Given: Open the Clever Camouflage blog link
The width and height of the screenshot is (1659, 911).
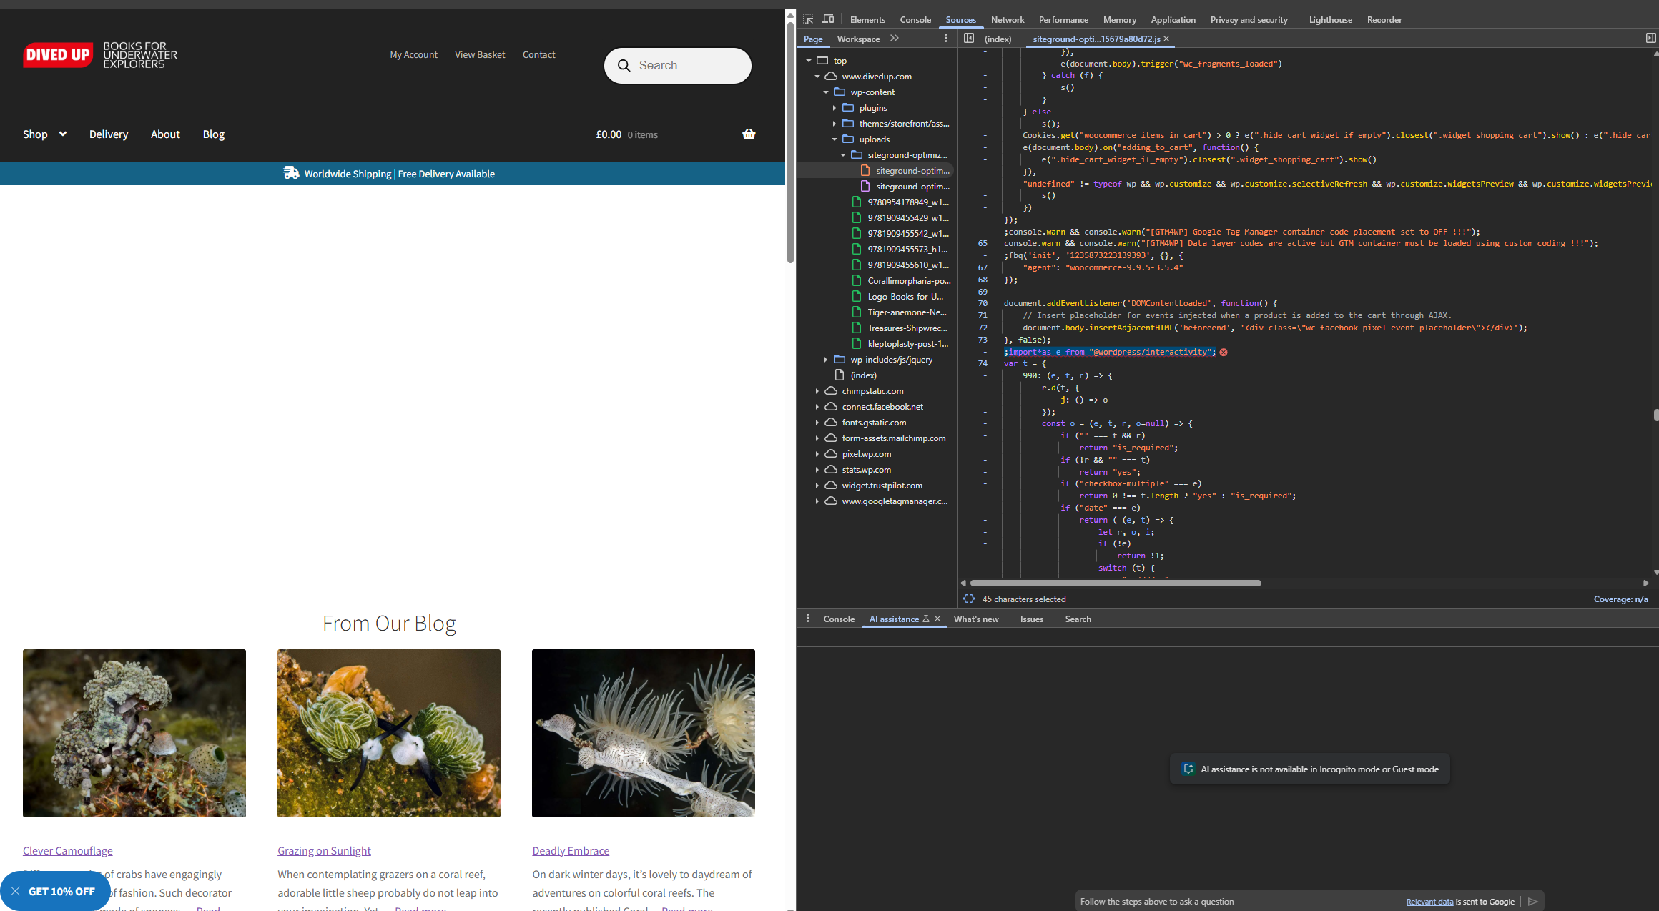Looking at the screenshot, I should [x=68, y=851].
